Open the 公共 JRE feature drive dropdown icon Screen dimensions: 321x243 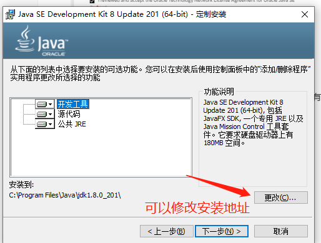[45, 124]
